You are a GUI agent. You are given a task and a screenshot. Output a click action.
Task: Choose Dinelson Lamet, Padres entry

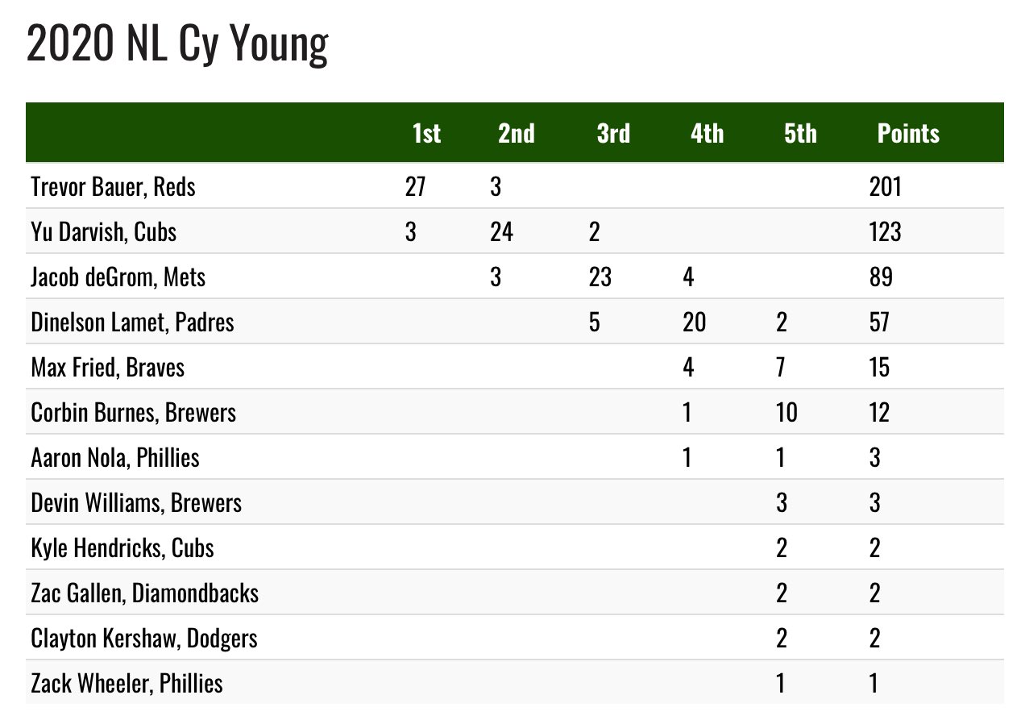tap(132, 323)
